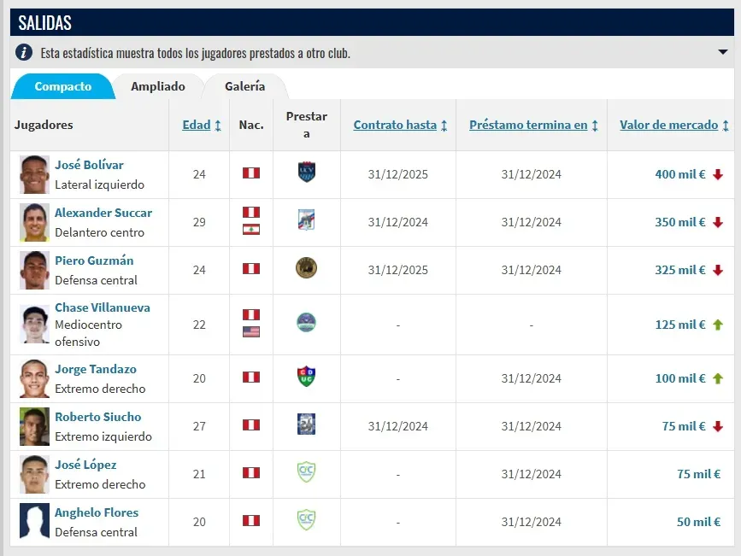The image size is (741, 556).
Task: Click Chase Villanueva's player photo
Action: [33, 325]
